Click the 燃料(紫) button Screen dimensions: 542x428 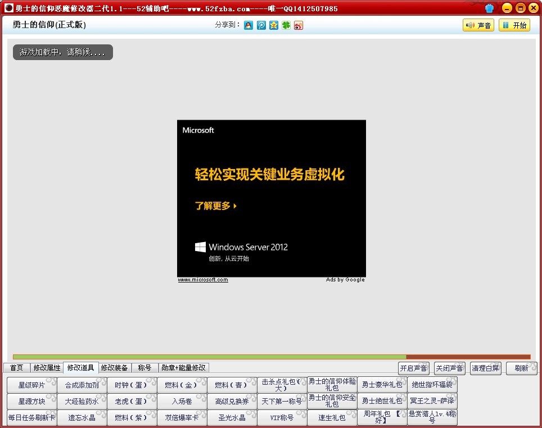[x=132, y=417]
